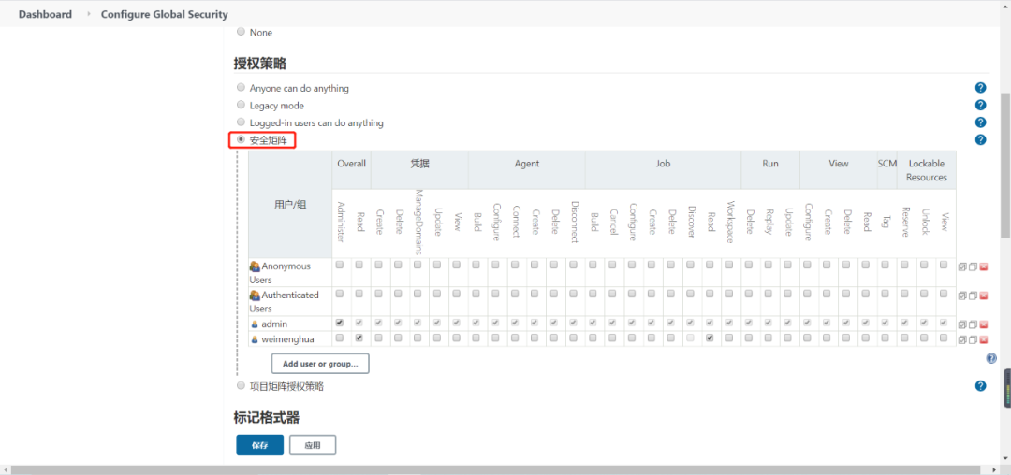Select the 安全矩阵 radio button
Screen dimensions: 1011x475
pyautogui.click(x=242, y=139)
